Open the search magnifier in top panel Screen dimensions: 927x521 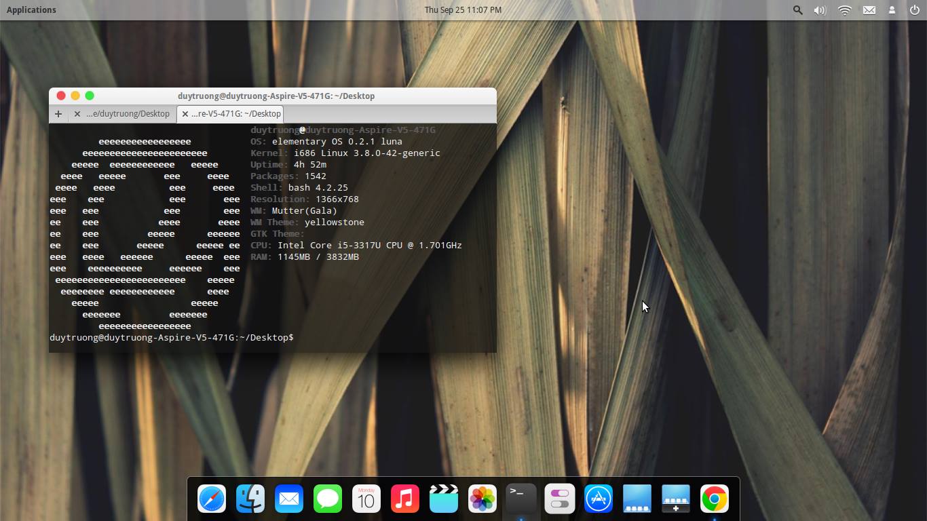click(x=798, y=9)
